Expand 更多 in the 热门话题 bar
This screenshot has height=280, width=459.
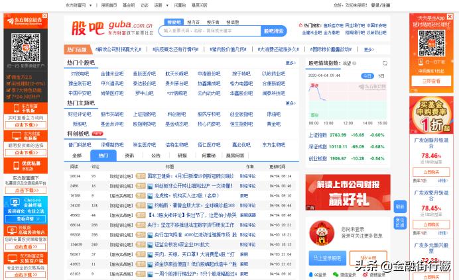click(x=369, y=50)
